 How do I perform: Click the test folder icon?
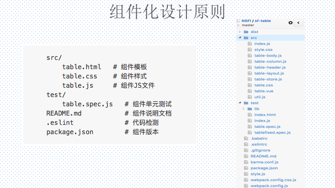246,103
